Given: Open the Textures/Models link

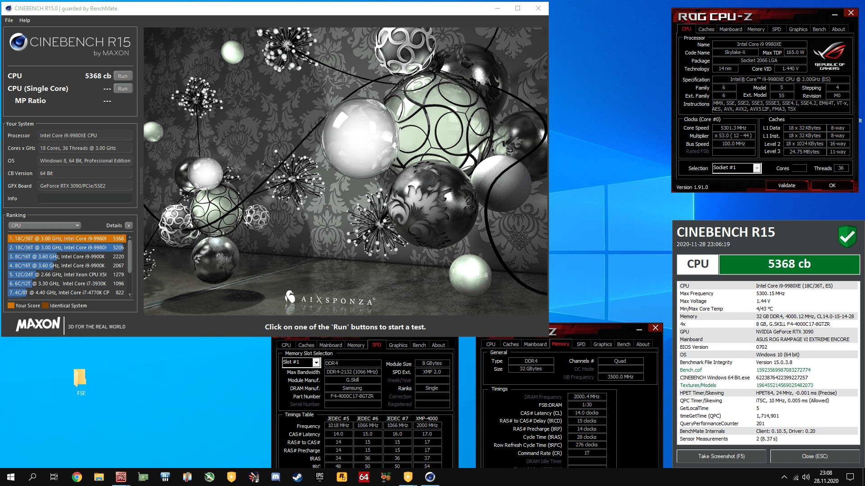Looking at the screenshot, I should [x=698, y=385].
